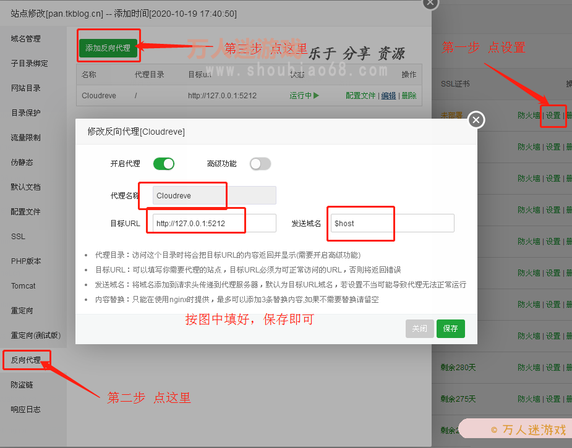Open 配置文件 link in the Cloudreve row
572x448 pixels.
point(360,96)
